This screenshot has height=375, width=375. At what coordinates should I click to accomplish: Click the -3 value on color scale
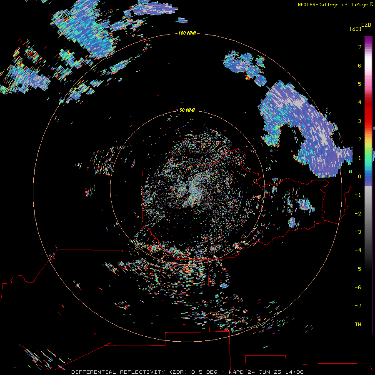358,232
